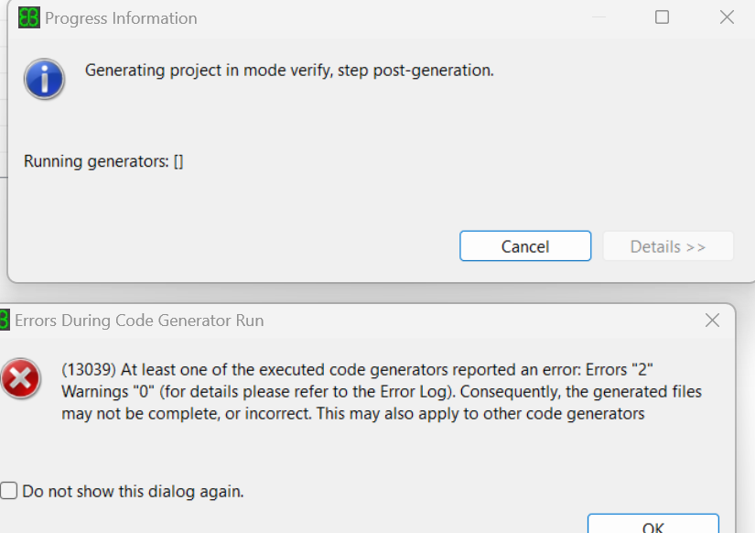Screen dimensions: 755x533
Task: Close the Progress Information window
Action: coord(727,17)
